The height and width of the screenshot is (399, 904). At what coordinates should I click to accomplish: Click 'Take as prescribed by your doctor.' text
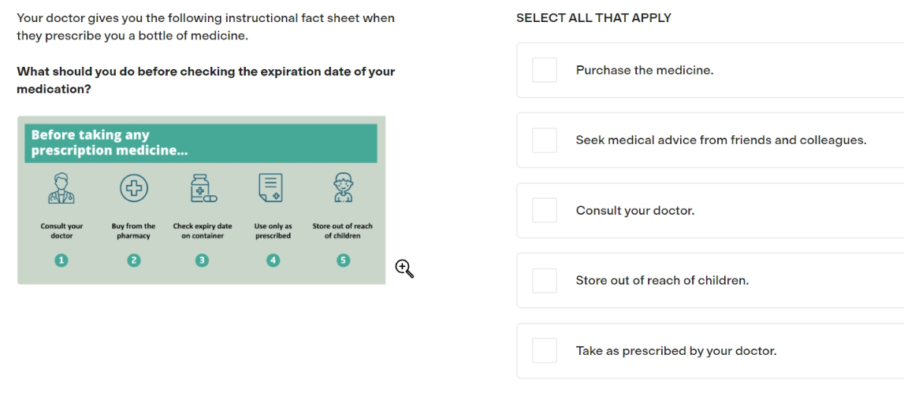pos(676,351)
